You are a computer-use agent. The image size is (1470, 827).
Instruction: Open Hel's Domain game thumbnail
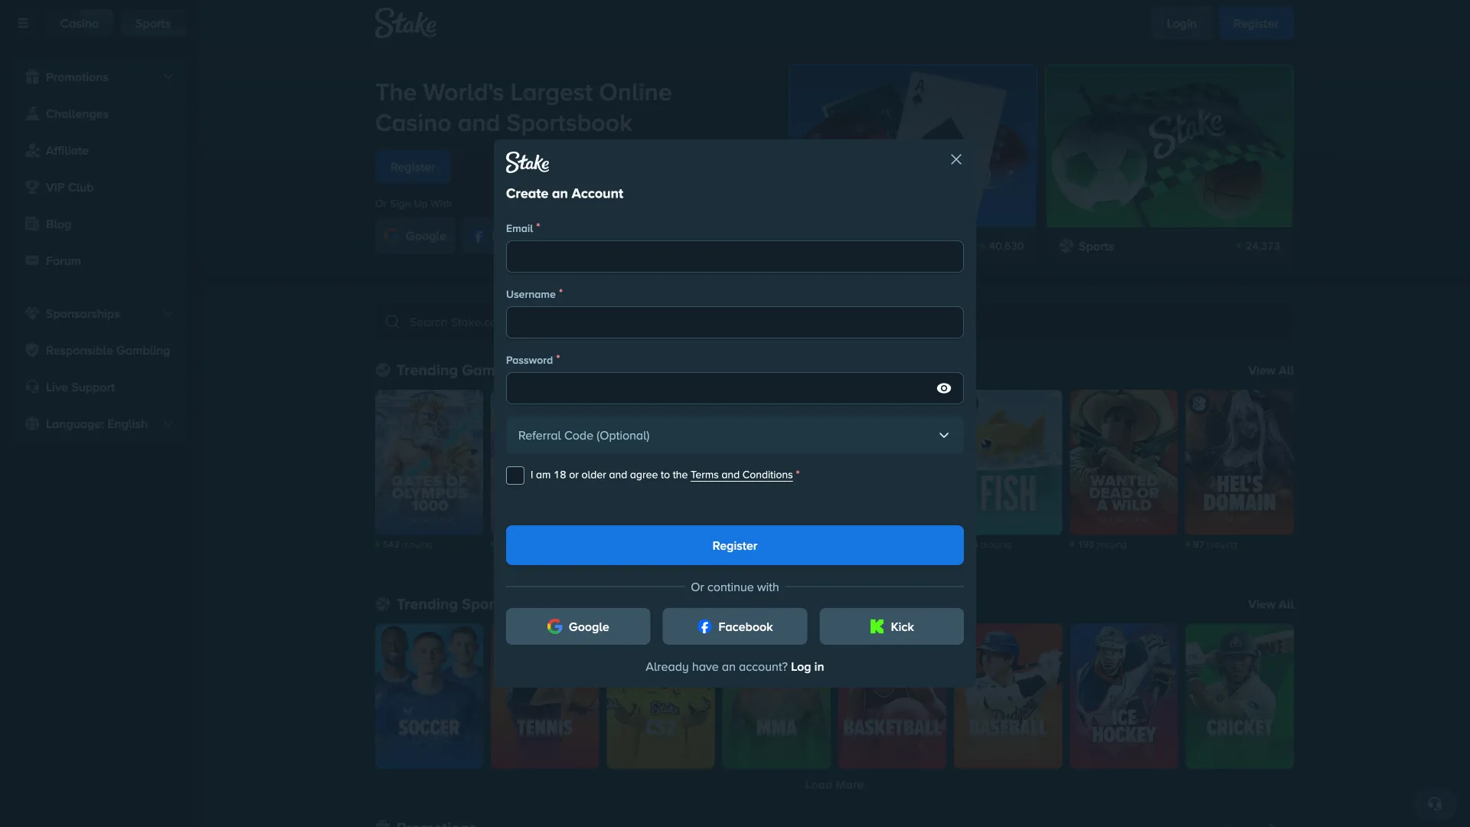(x=1240, y=462)
